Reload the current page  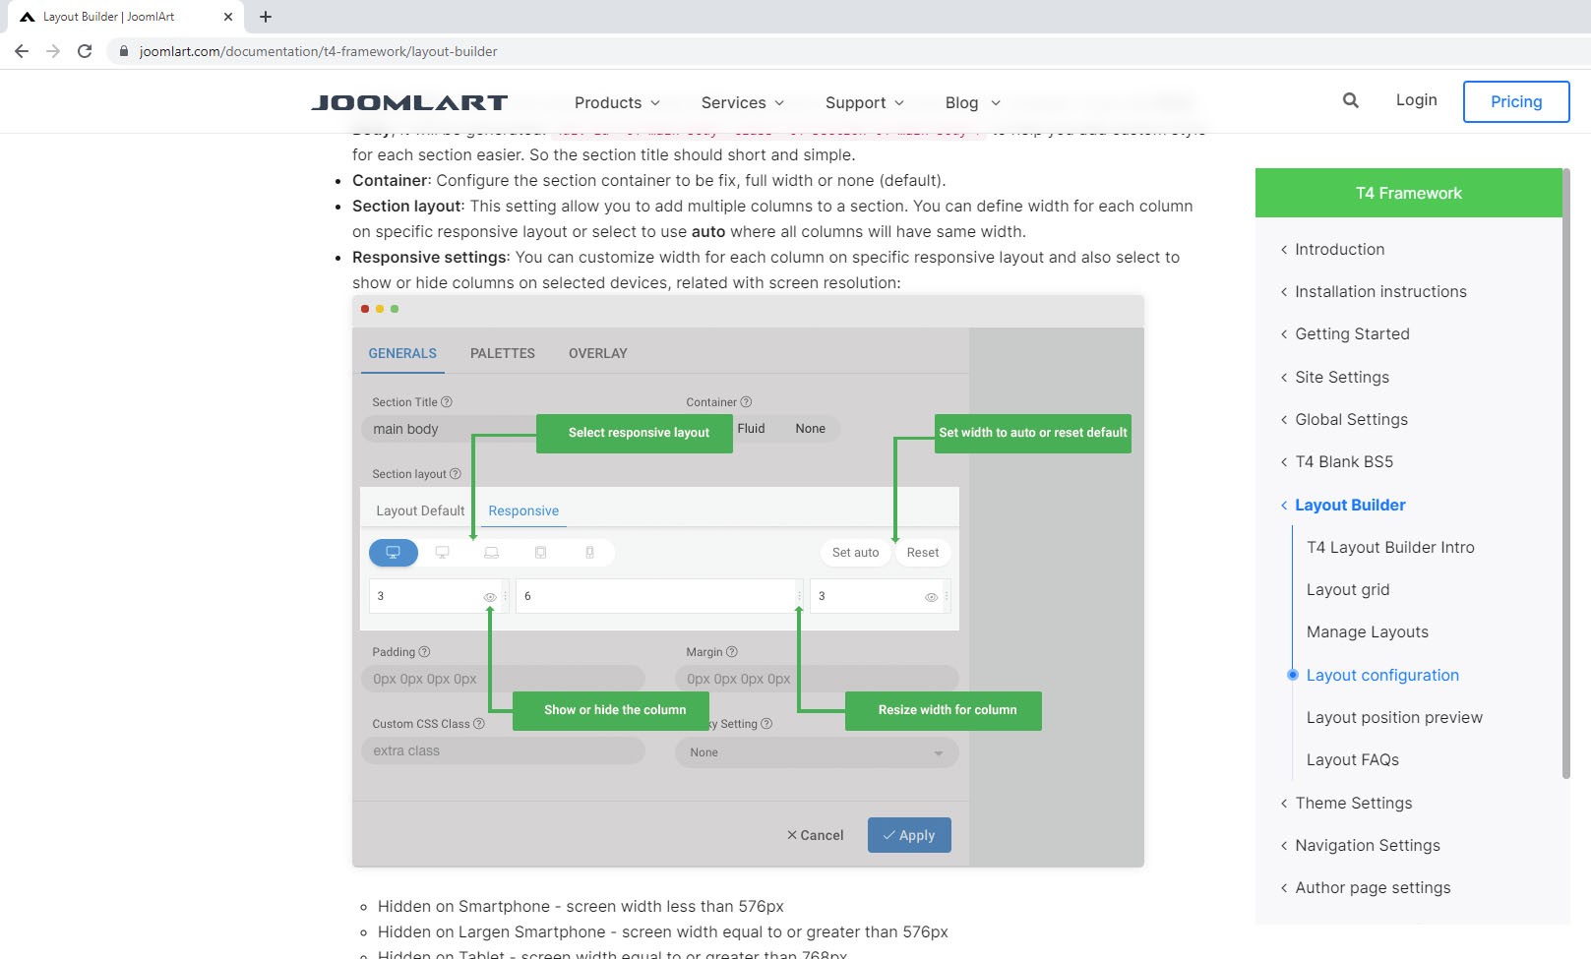click(x=85, y=51)
